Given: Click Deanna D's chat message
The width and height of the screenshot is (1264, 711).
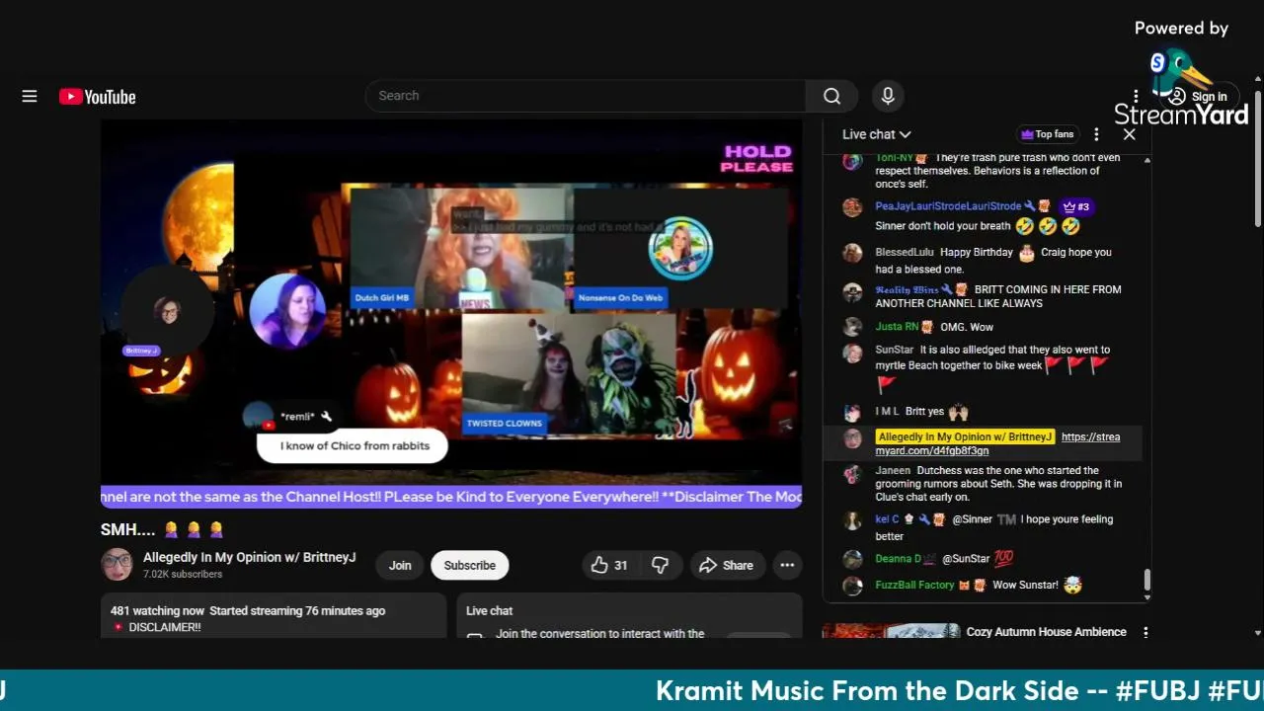Looking at the screenshot, I should tap(986, 559).
